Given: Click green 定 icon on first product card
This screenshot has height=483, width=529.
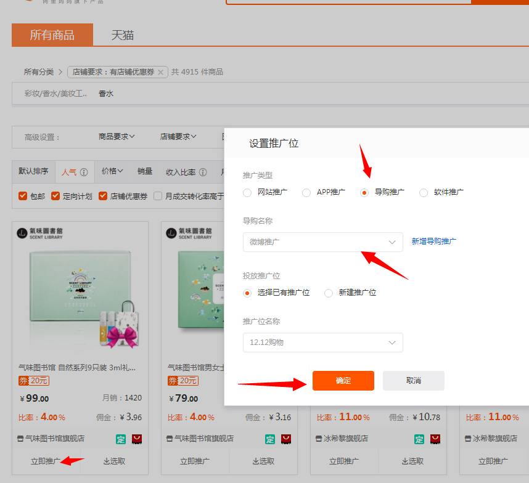Looking at the screenshot, I should [121, 439].
